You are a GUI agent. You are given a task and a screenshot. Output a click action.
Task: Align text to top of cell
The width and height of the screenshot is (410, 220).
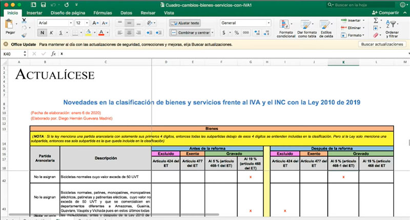[x=120, y=23]
